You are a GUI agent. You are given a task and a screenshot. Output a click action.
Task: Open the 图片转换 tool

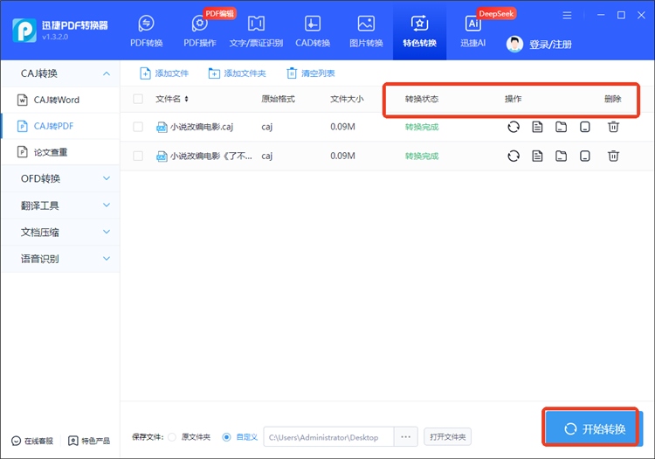[x=366, y=31]
